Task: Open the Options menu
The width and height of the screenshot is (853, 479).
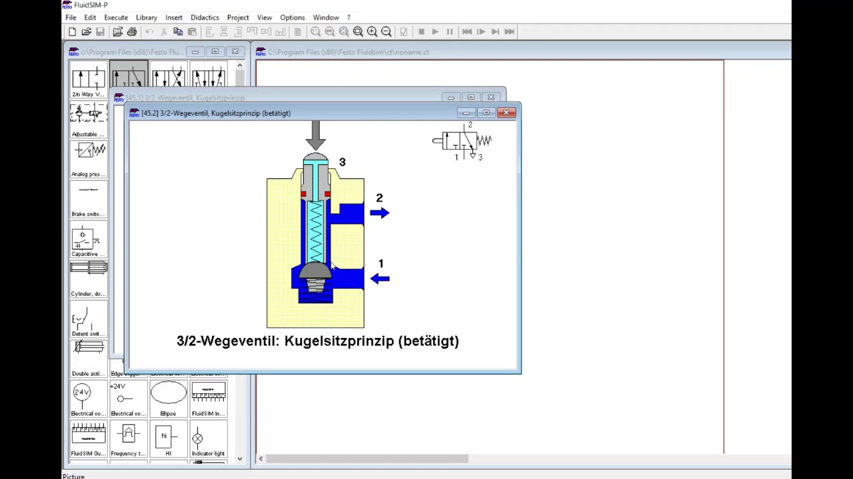Action: tap(293, 17)
